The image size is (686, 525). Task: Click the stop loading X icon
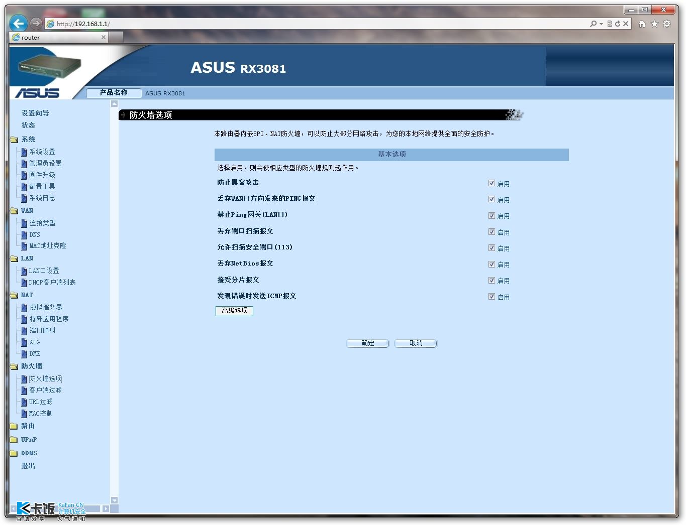[626, 24]
